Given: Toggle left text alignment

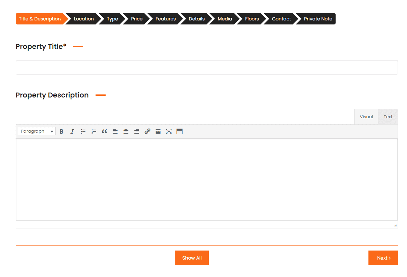Looking at the screenshot, I should 115,131.
